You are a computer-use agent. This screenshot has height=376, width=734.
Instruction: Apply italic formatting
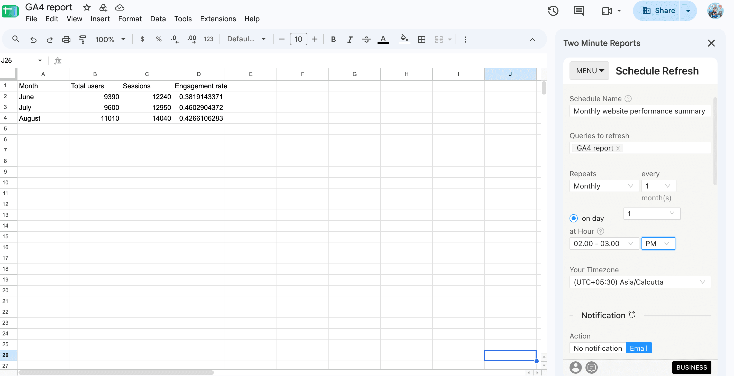(350, 39)
